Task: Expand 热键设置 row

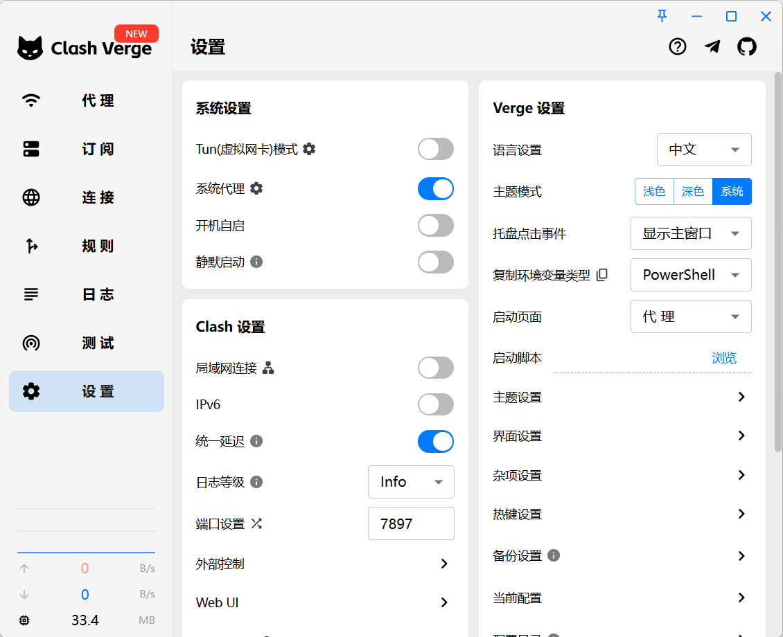Action: (622, 514)
